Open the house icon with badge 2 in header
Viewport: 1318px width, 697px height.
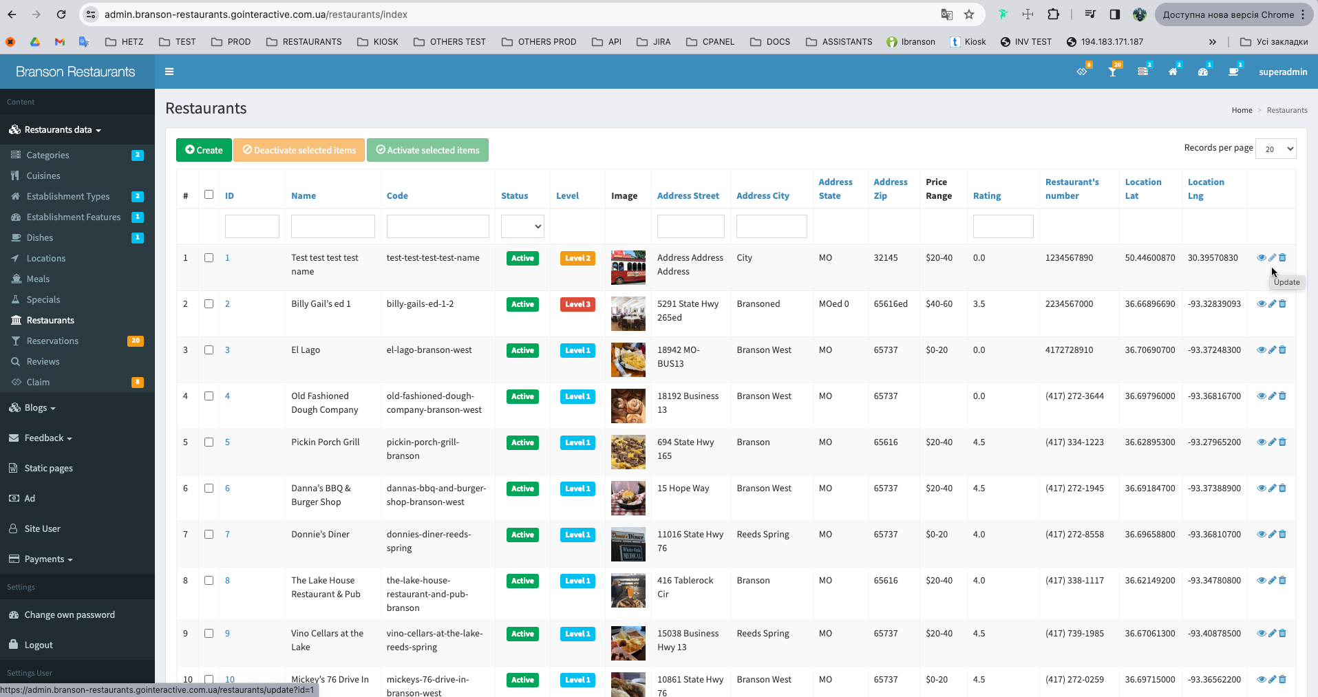click(1173, 72)
